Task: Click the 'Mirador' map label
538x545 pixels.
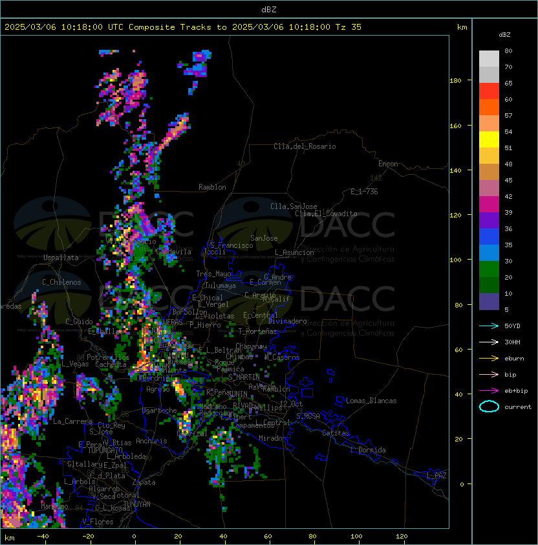Action: click(272, 438)
